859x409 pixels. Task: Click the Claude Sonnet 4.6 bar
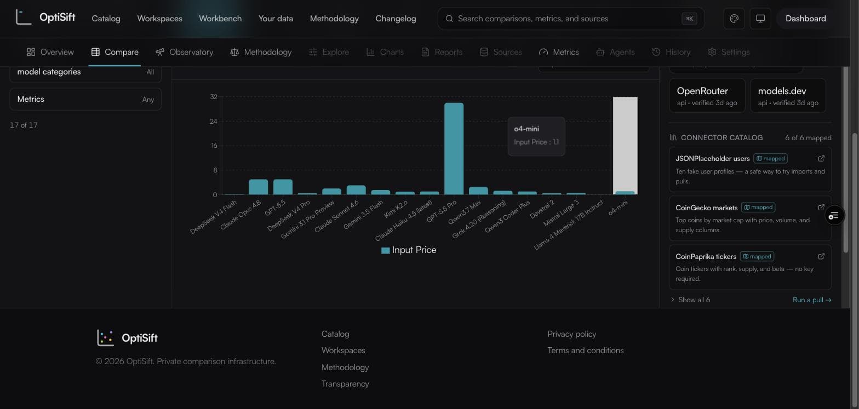356,190
